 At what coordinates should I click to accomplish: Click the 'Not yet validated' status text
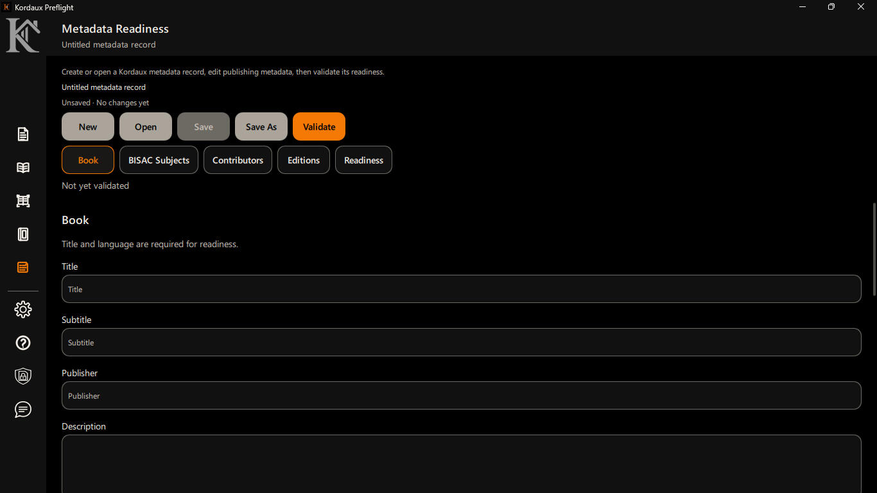[x=95, y=186]
